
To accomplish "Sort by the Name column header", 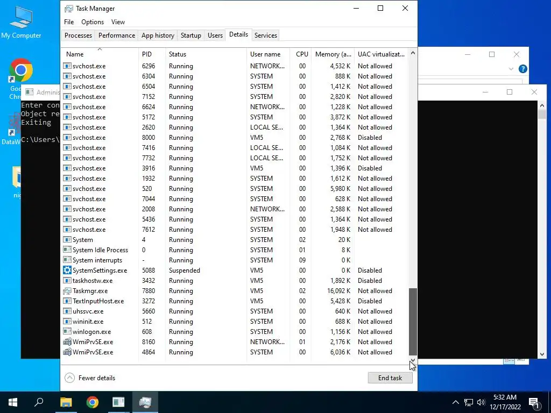I will coord(100,54).
